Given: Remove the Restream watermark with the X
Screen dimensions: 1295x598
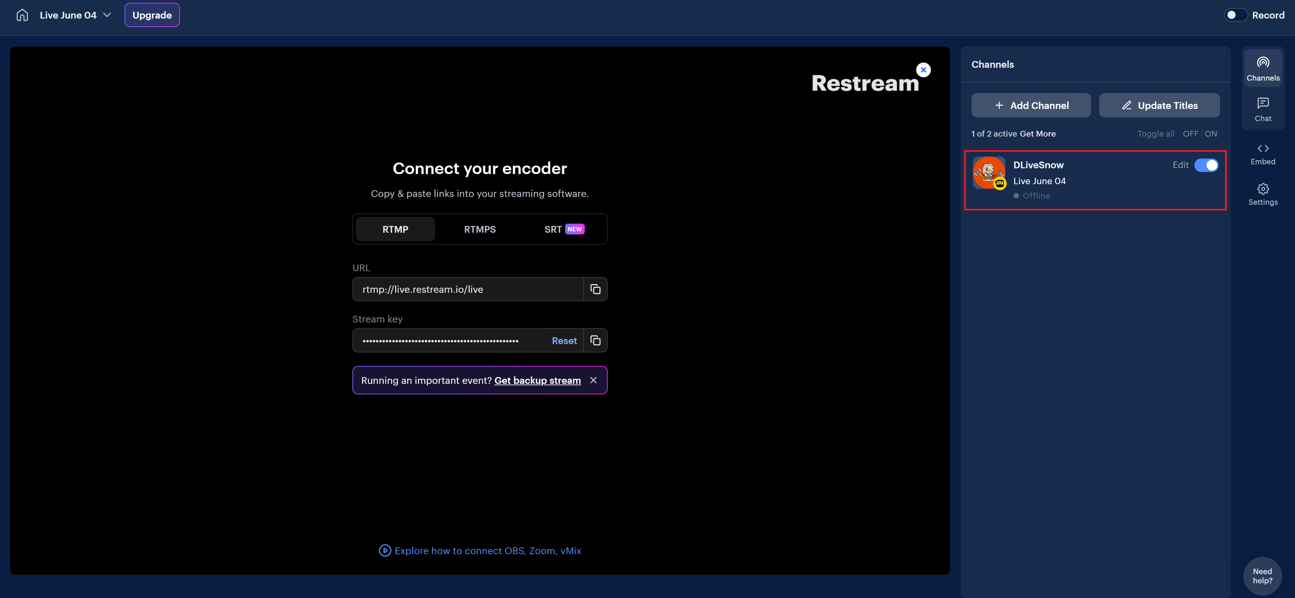Looking at the screenshot, I should pos(923,70).
